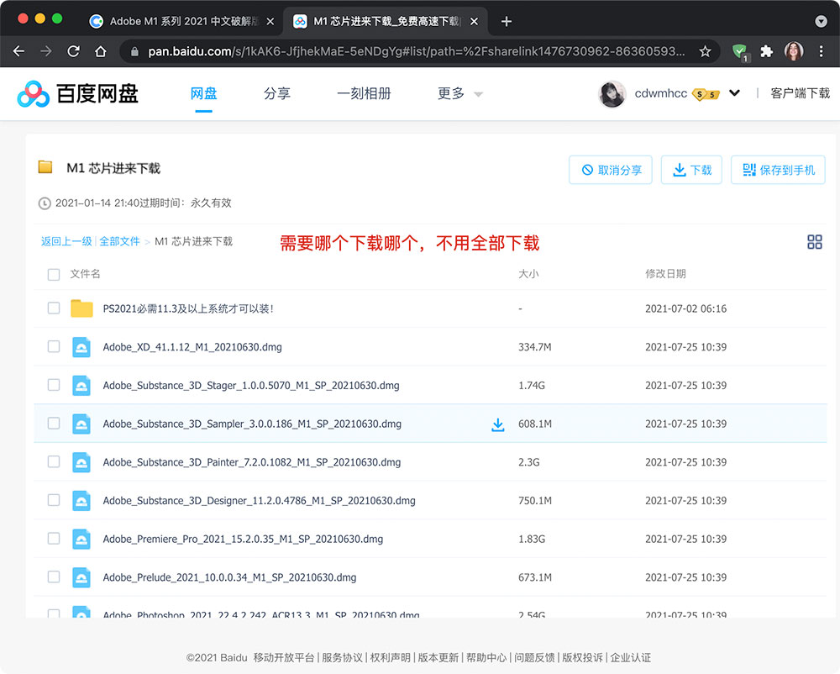Click the 取消分享 button

611,170
